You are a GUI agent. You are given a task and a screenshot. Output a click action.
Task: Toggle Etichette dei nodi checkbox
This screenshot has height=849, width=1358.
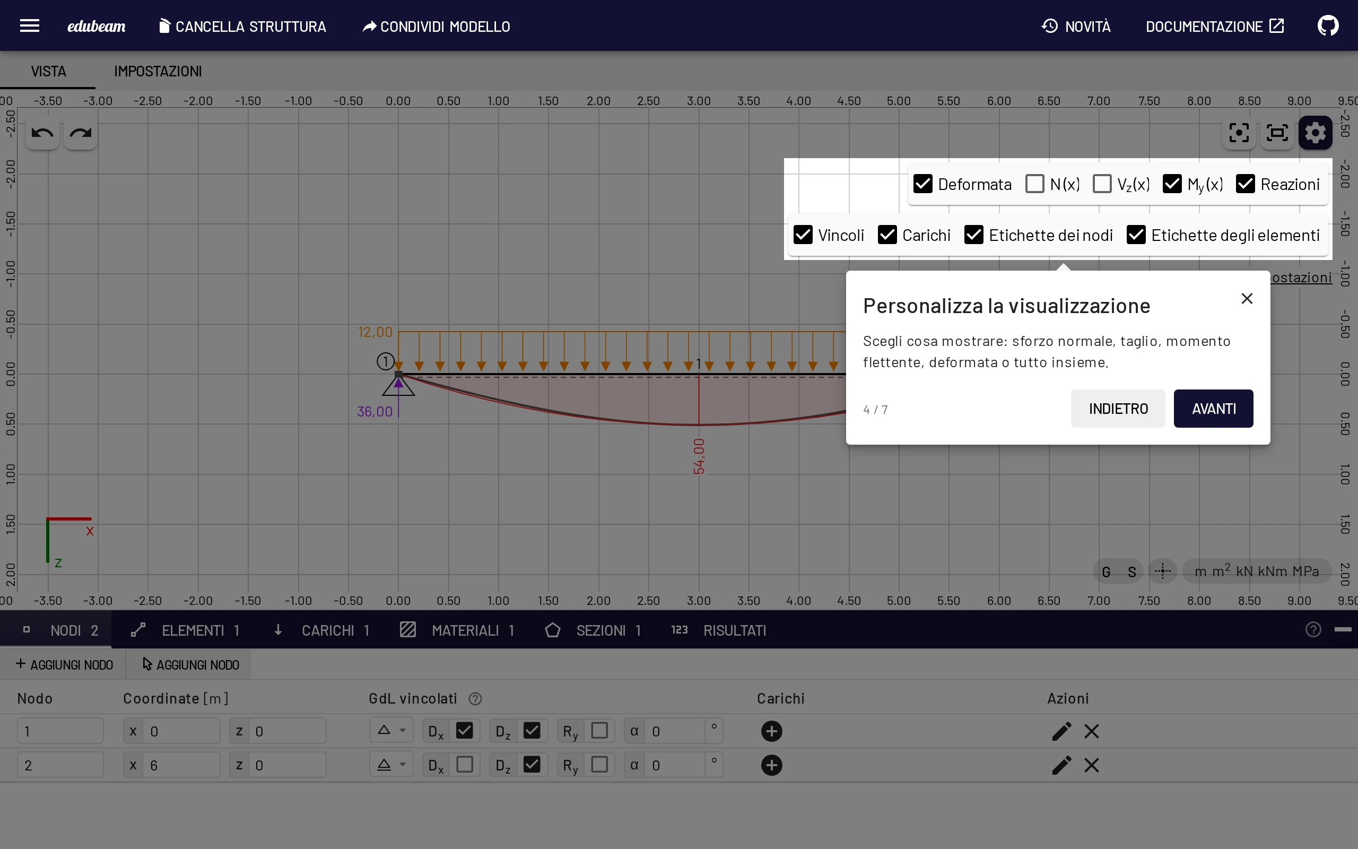click(x=973, y=235)
